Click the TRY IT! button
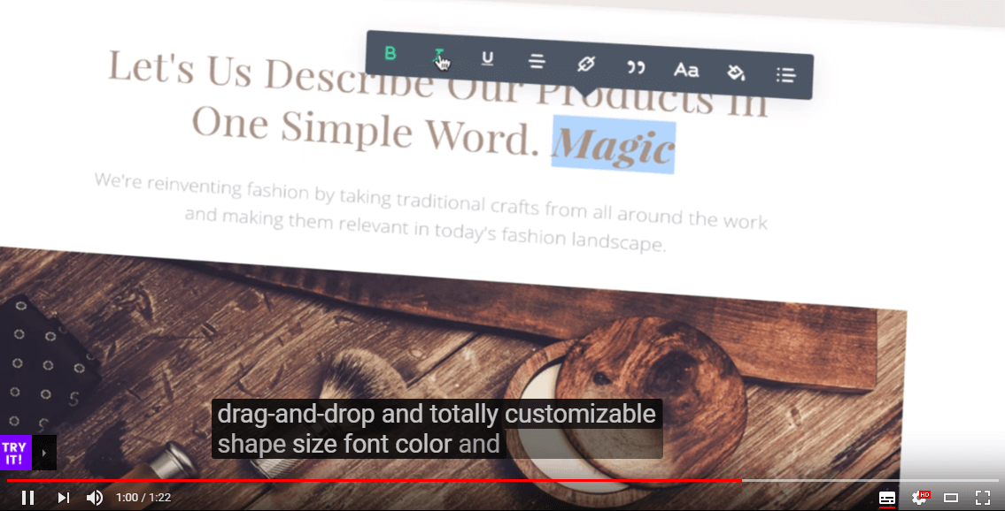Image resolution: width=1005 pixels, height=511 pixels. tap(14, 452)
